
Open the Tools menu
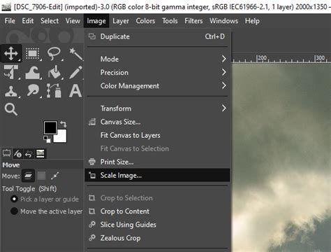(170, 21)
